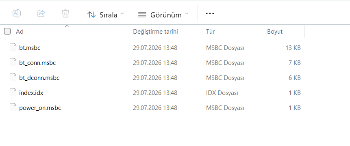The height and width of the screenshot is (146, 350).
Task: Click the Share icon in toolbar
Action: 41,13
